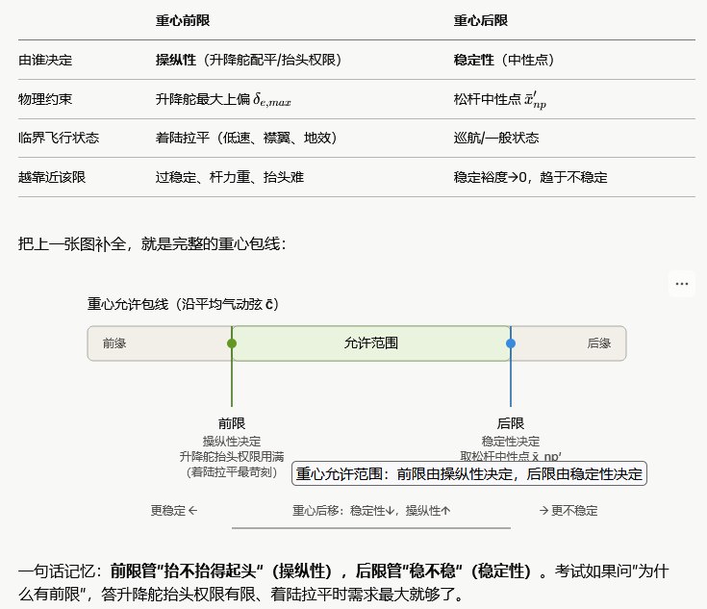Click the 操纵性决定 caption

(x=232, y=441)
